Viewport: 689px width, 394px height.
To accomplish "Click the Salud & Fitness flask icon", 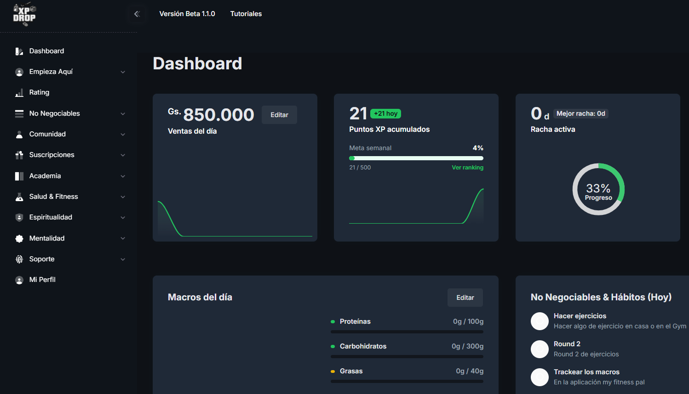I will point(19,197).
